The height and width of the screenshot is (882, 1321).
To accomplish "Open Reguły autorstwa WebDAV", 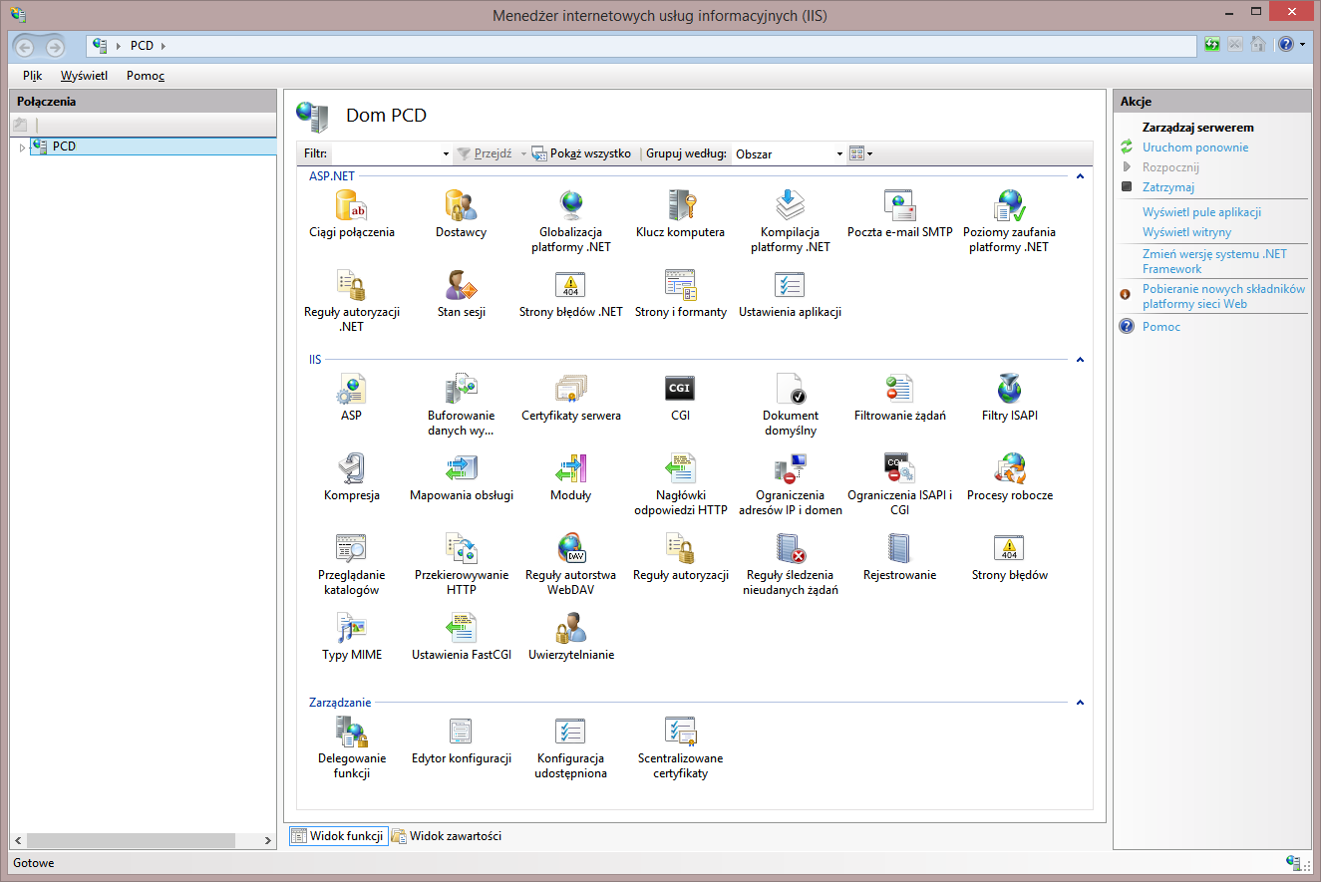I will (x=571, y=564).
